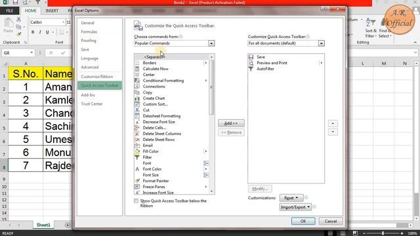Pick Datasheet Formatting command

(x=171, y=116)
